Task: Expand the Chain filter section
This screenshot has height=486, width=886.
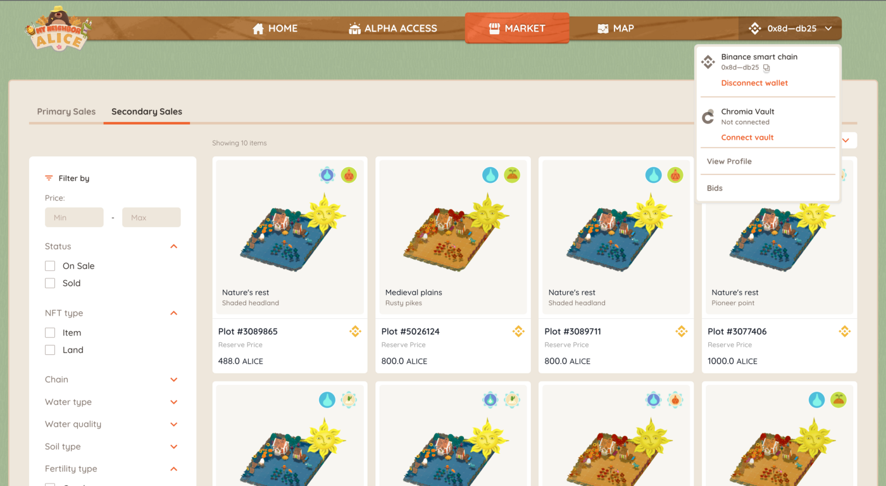Action: coord(174,380)
